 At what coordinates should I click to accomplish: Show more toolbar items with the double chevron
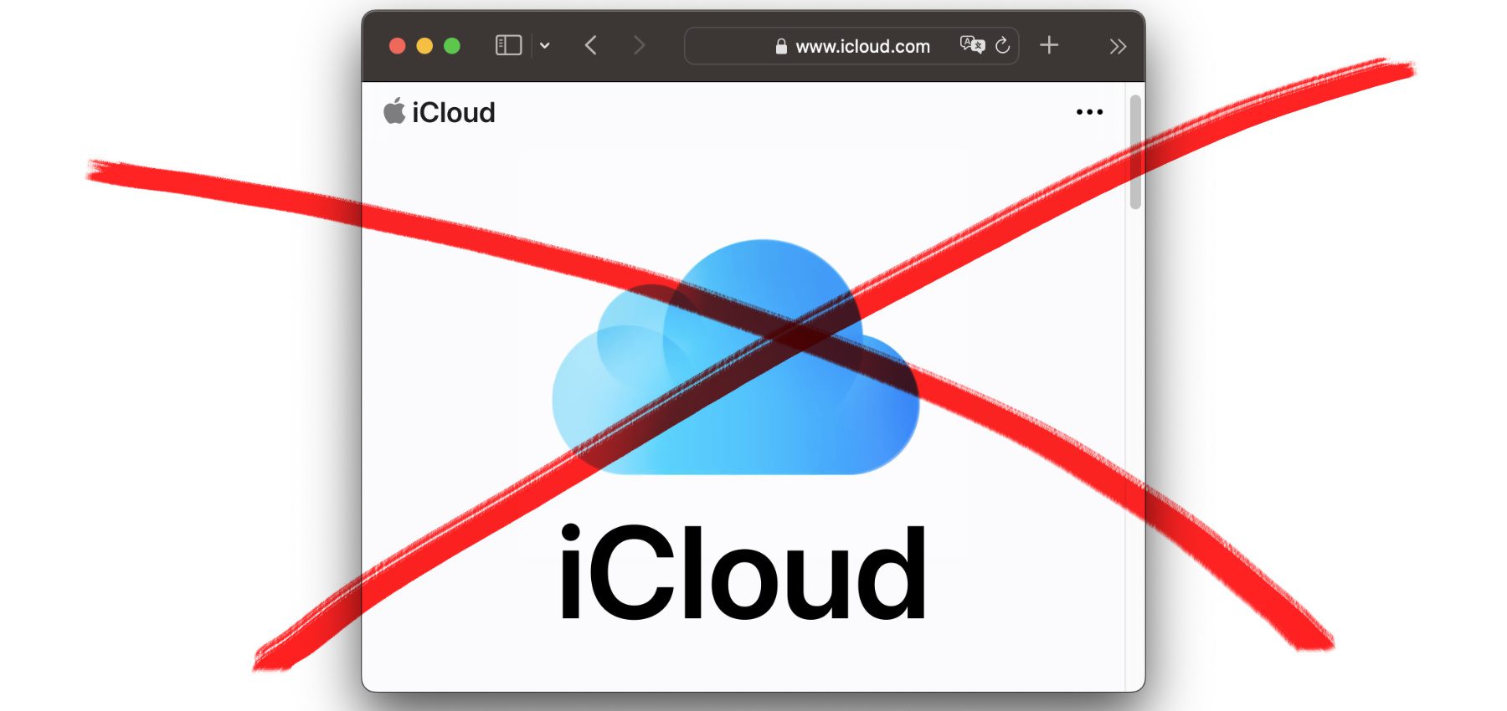tap(1118, 47)
